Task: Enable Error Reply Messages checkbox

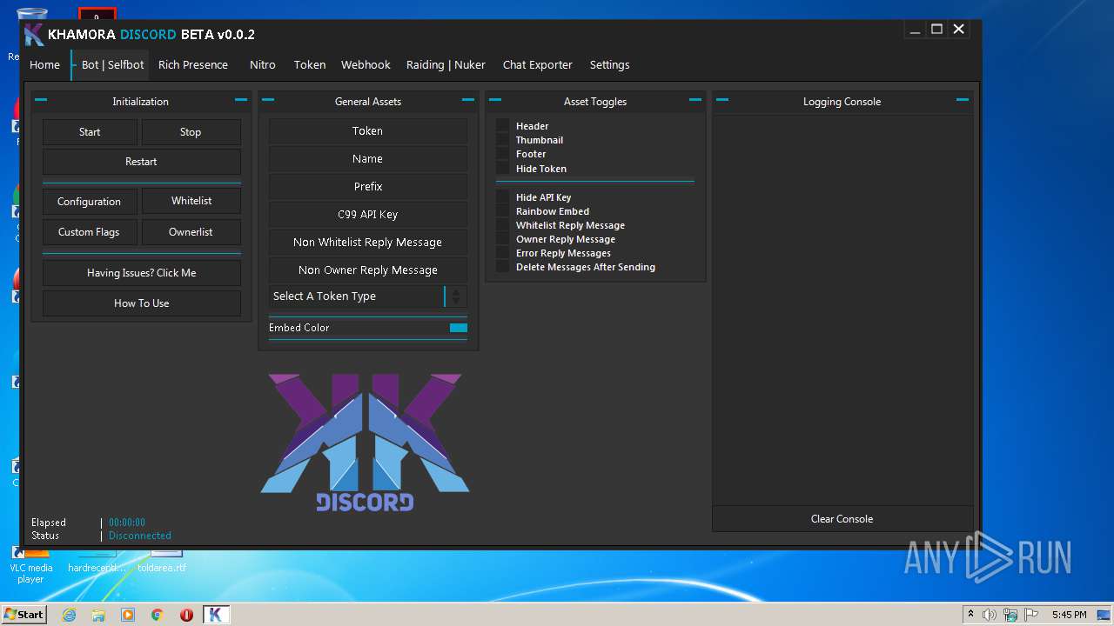Action: [502, 253]
